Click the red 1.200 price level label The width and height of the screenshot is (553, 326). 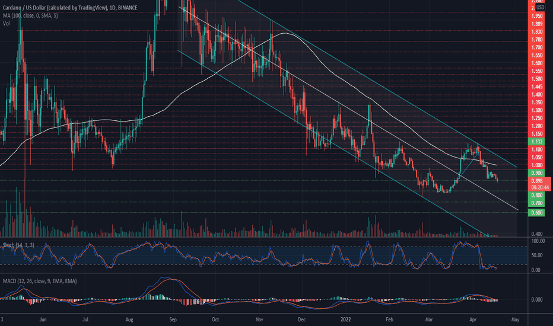537,126
